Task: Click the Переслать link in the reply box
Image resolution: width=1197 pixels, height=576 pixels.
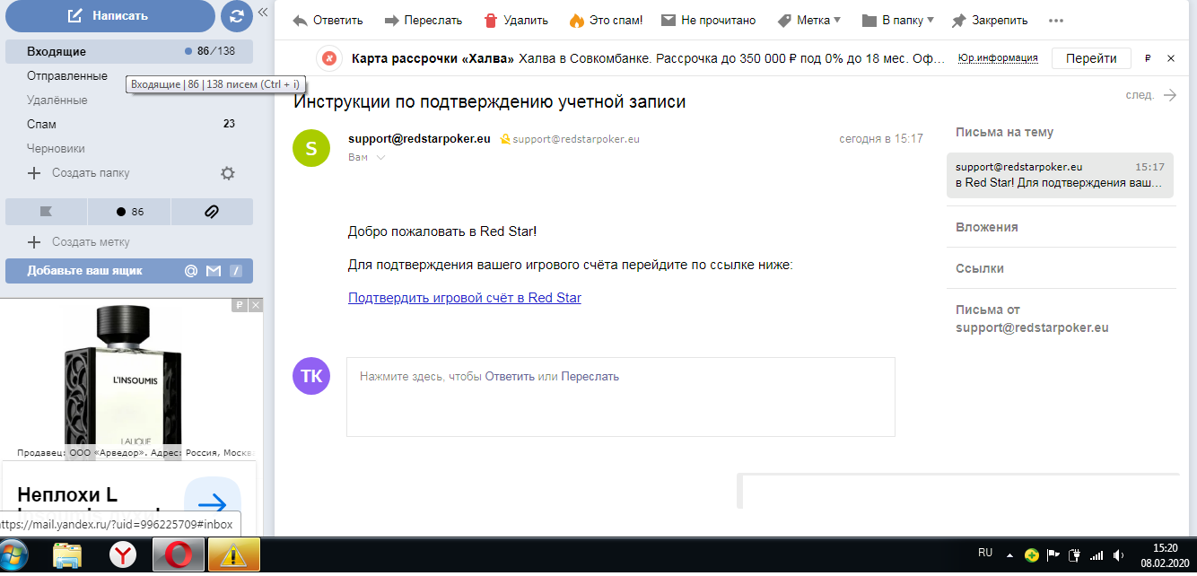Action: click(590, 377)
